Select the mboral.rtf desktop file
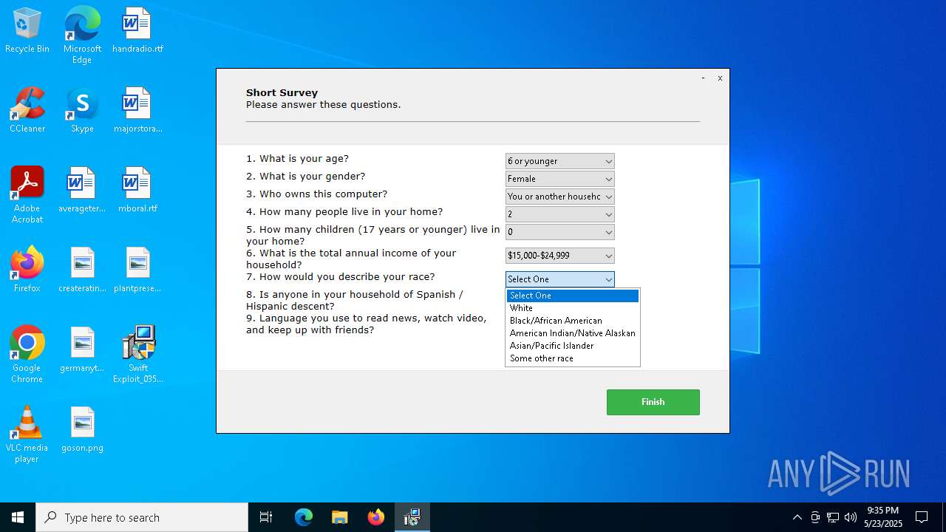 click(137, 190)
